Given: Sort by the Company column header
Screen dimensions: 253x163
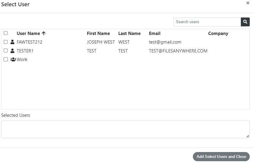Looking at the screenshot, I should (218, 33).
